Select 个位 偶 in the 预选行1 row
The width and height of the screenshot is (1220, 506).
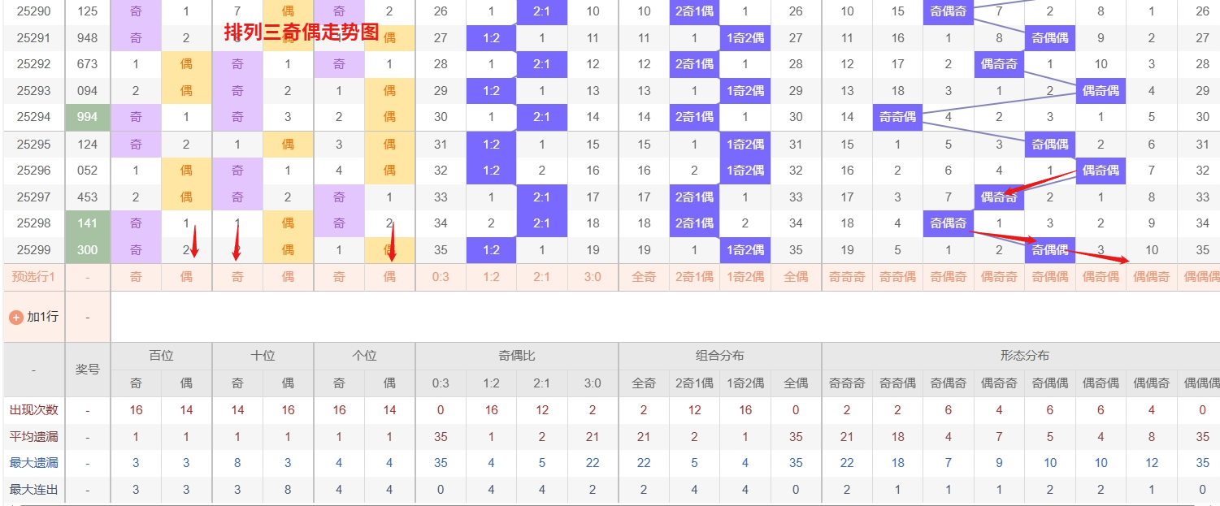pyautogui.click(x=389, y=277)
